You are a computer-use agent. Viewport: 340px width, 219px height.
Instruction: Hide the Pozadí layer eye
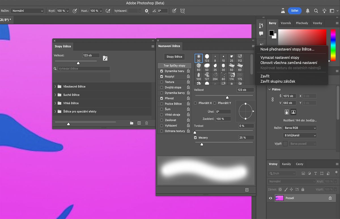[271, 198]
